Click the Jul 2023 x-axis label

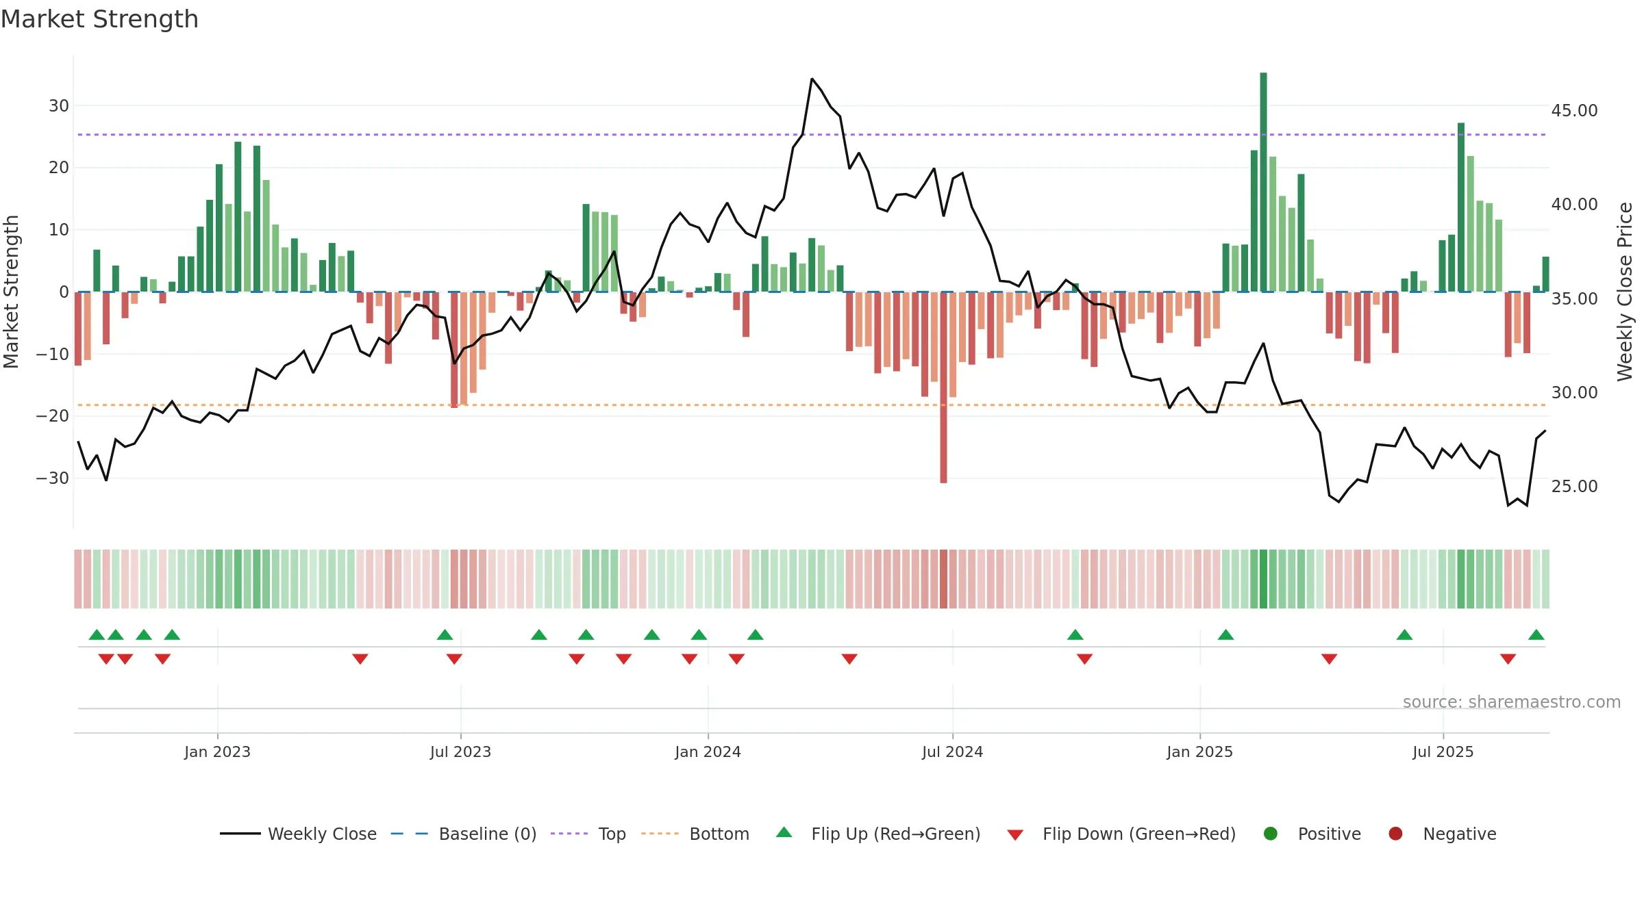pos(460,752)
